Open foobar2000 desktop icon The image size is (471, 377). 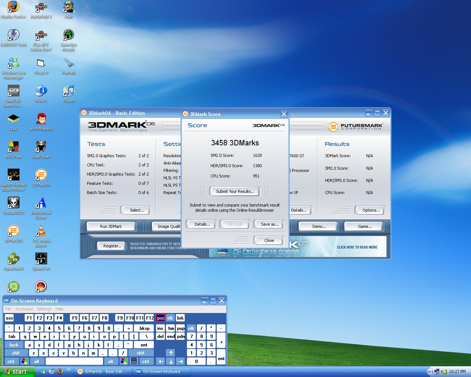point(13,206)
